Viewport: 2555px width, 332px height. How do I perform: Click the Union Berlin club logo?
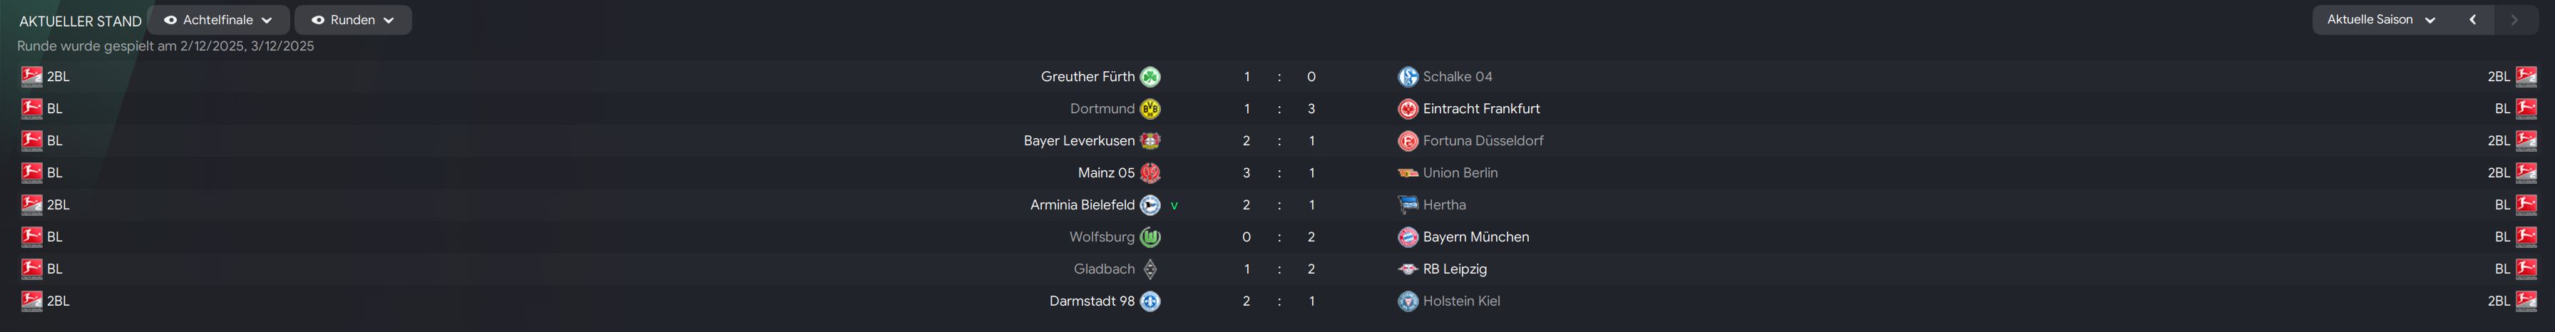coord(1408,172)
